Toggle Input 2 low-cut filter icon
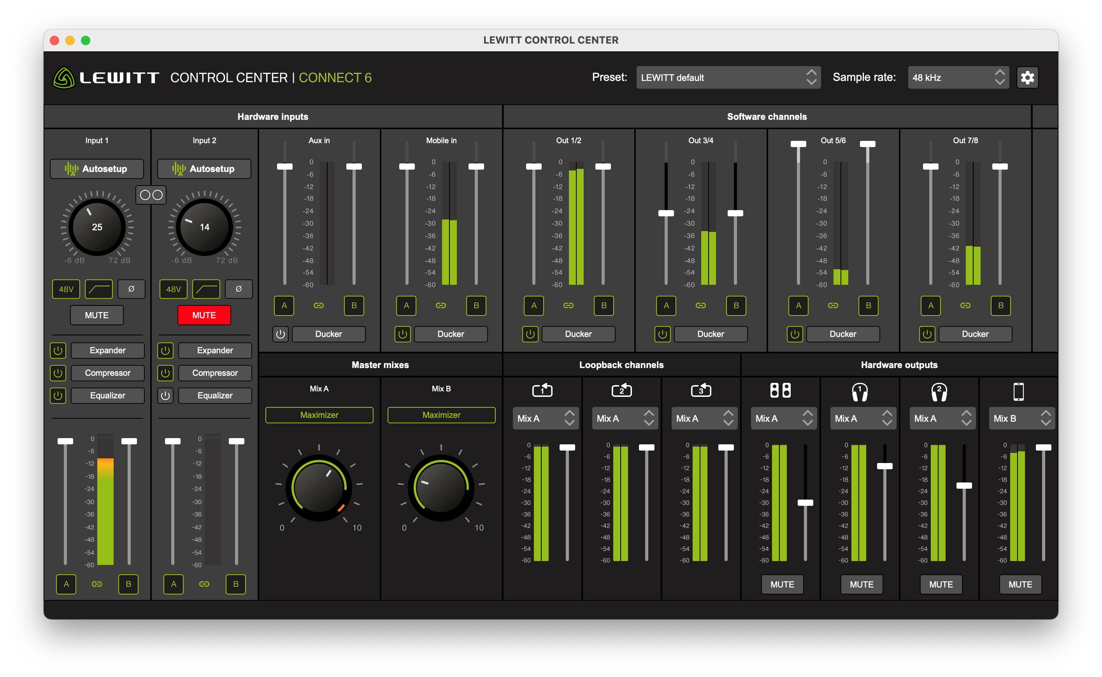 pos(206,289)
